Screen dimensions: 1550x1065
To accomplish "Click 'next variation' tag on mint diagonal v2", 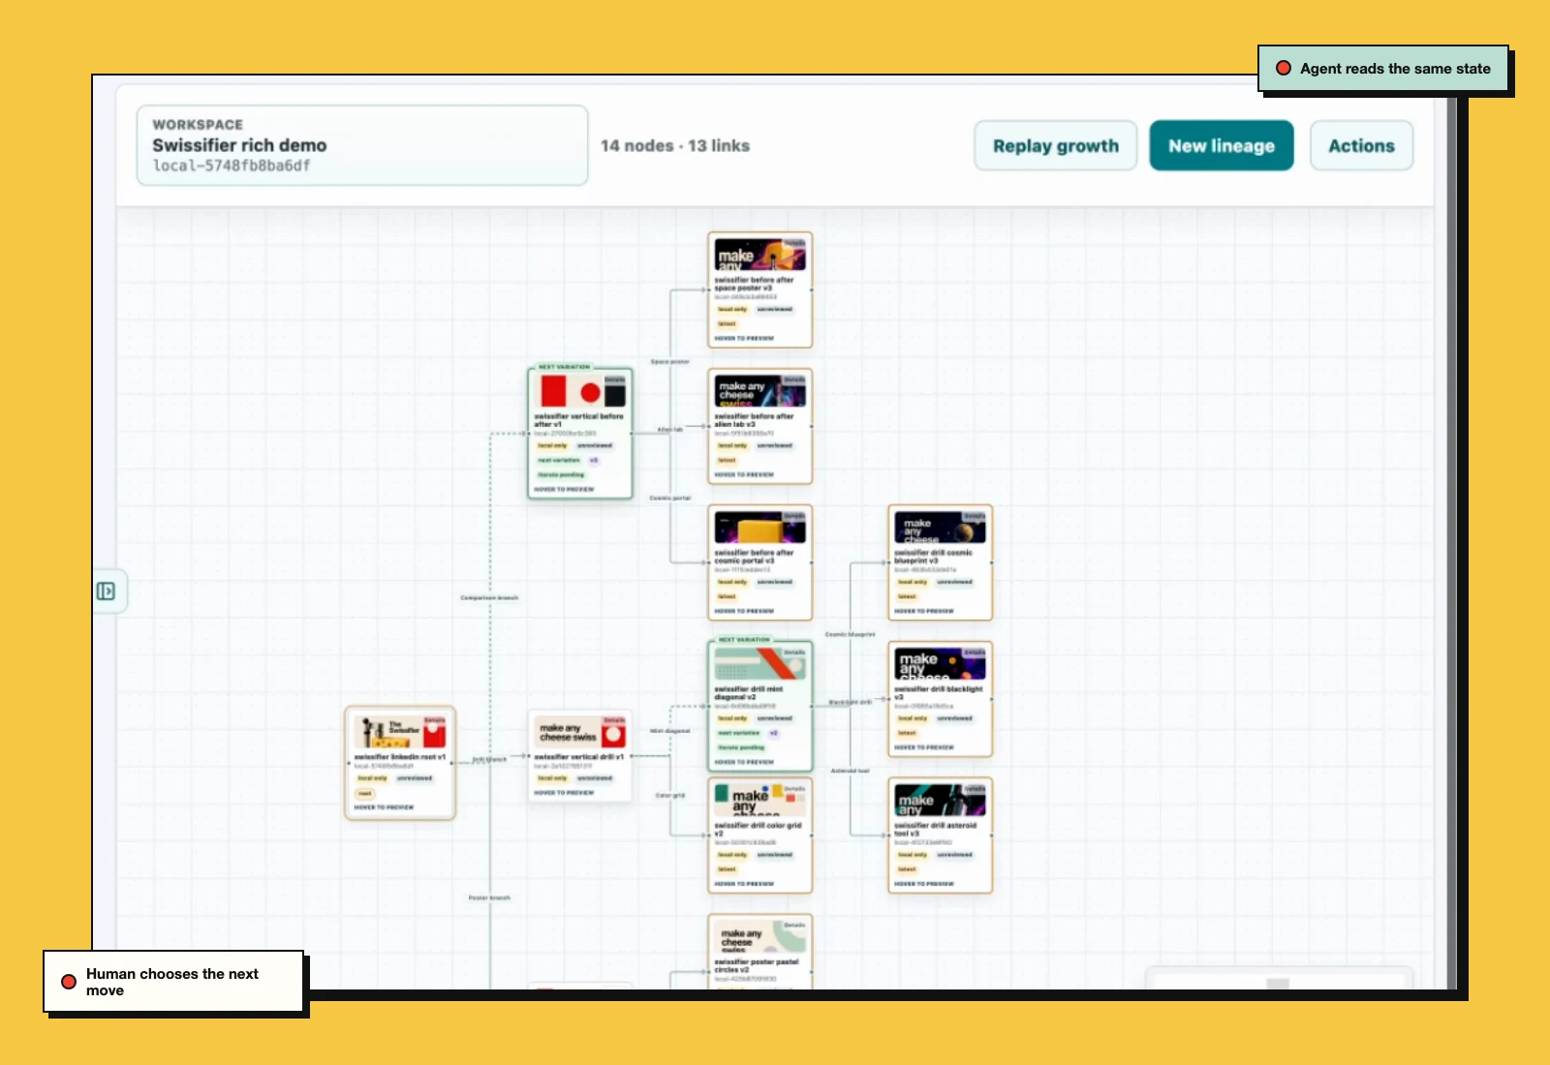I will click(739, 734).
